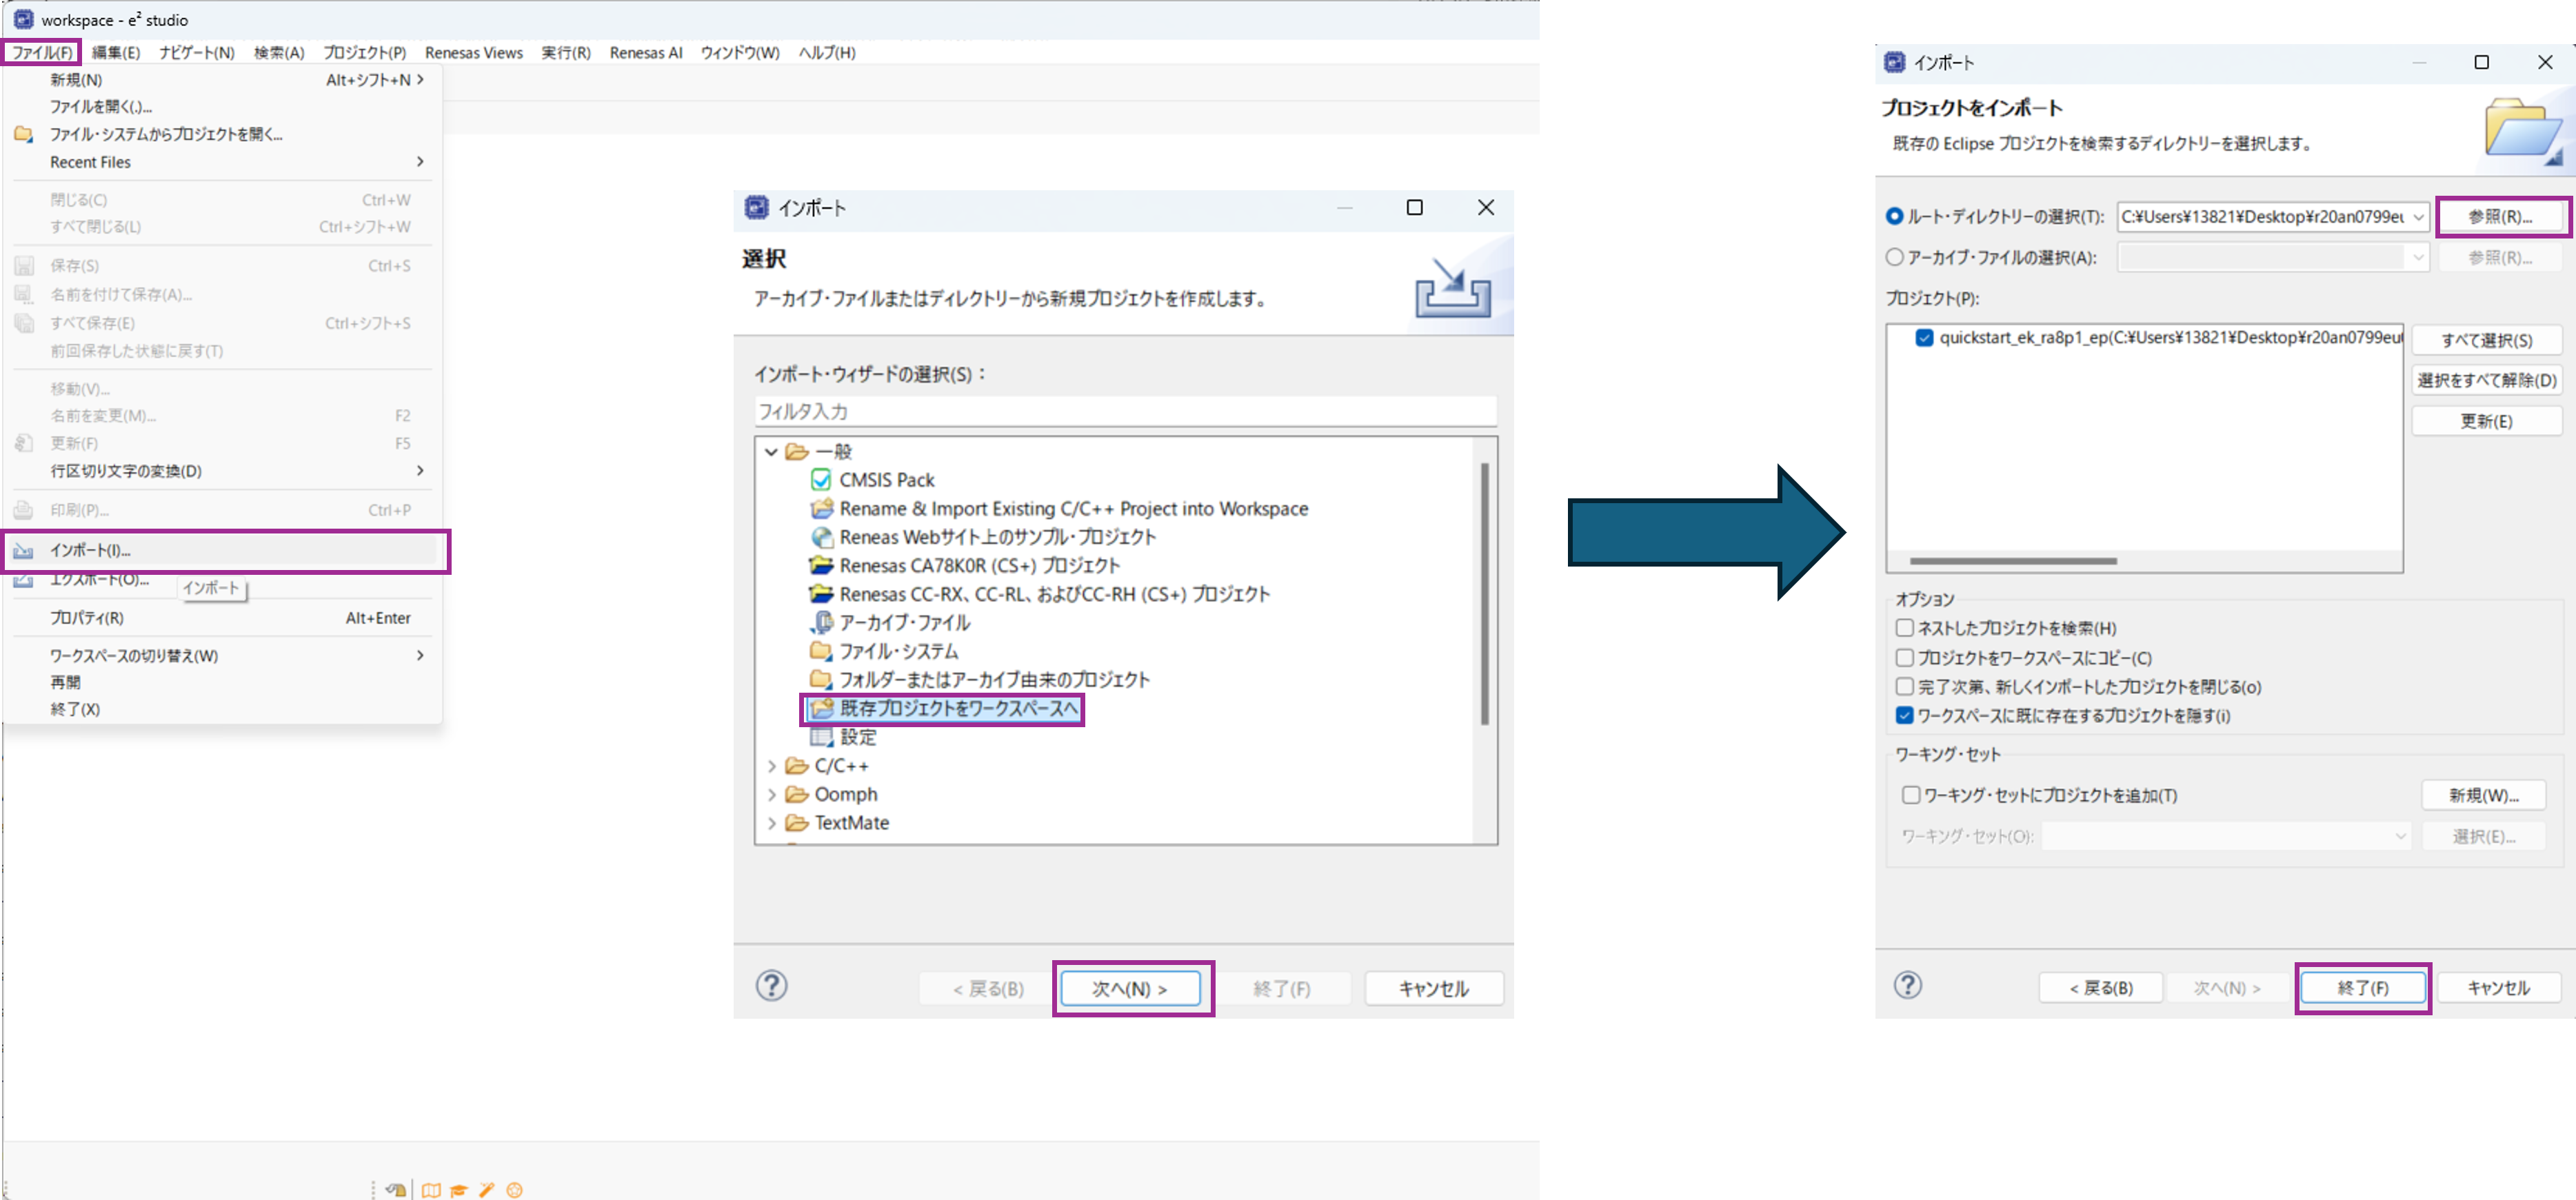Select the Renesas CA78K0R (CS+) project icon
The height and width of the screenshot is (1200, 2576).
click(x=821, y=566)
